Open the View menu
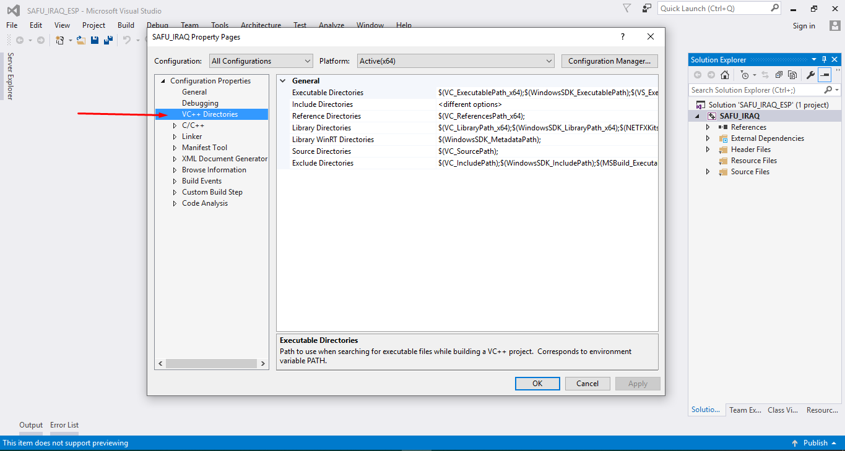 tap(63, 25)
